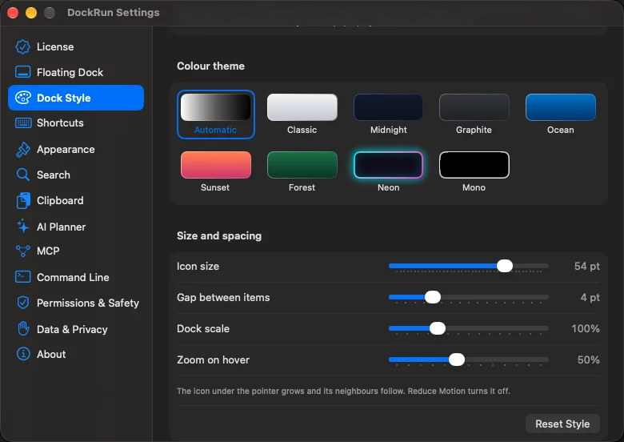Click the Reset Style button
This screenshot has height=442, width=624.
point(562,424)
